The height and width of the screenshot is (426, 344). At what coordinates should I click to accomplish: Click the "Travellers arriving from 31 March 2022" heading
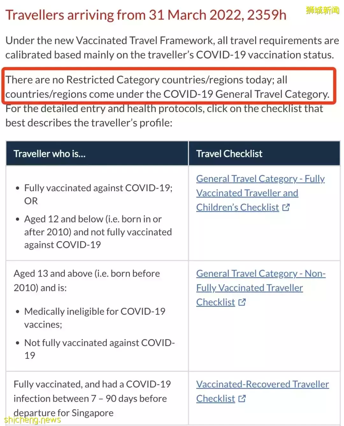click(x=146, y=15)
